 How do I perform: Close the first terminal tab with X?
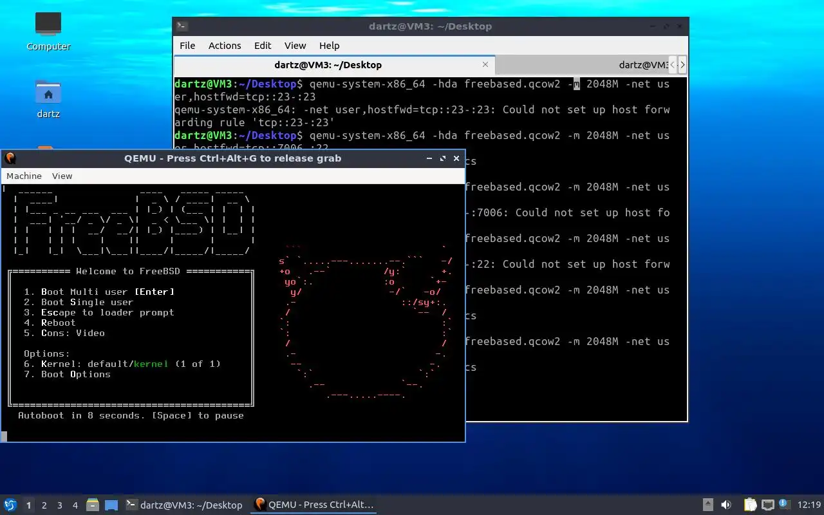(485, 64)
